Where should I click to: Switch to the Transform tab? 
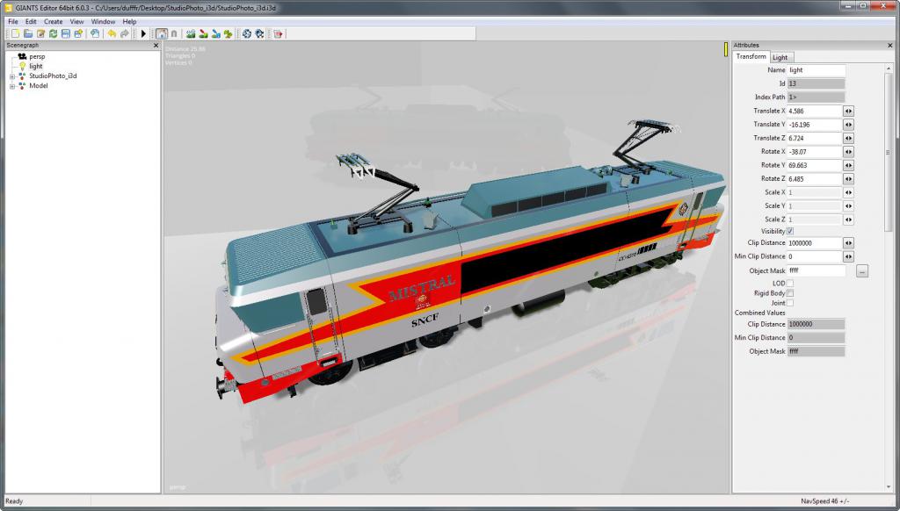click(x=751, y=56)
